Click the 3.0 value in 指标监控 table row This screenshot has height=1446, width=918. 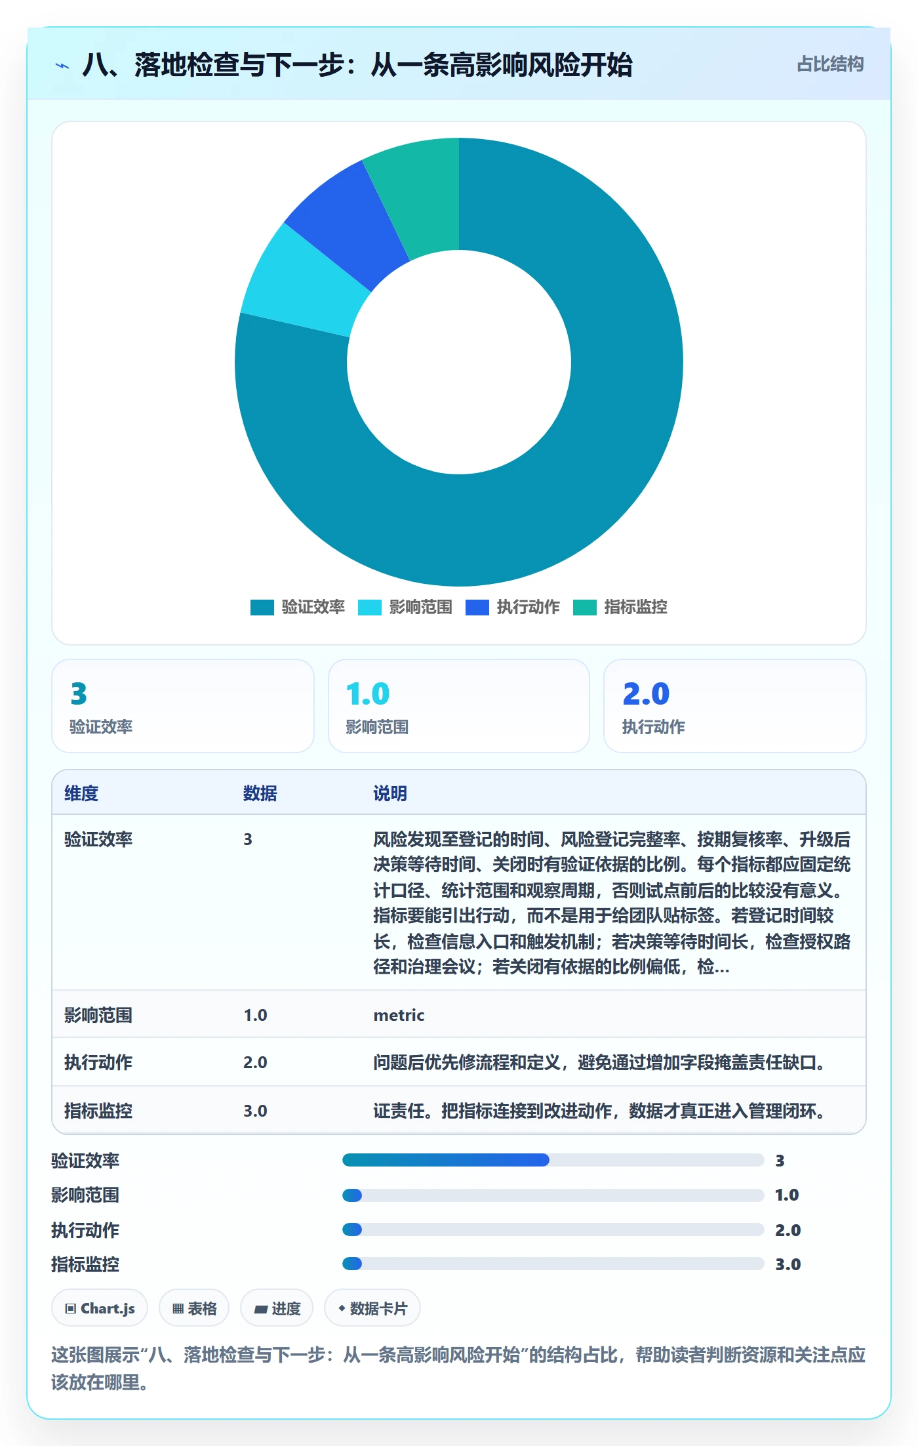click(255, 1111)
